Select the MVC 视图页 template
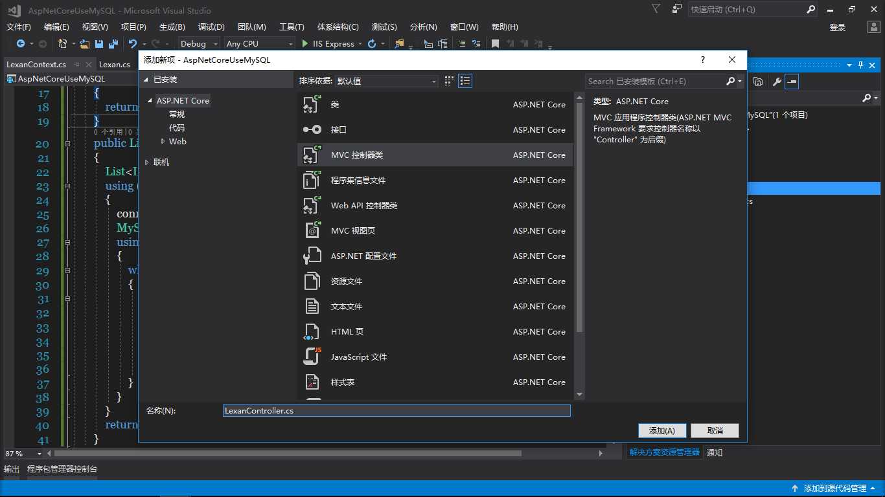 pyautogui.click(x=435, y=231)
